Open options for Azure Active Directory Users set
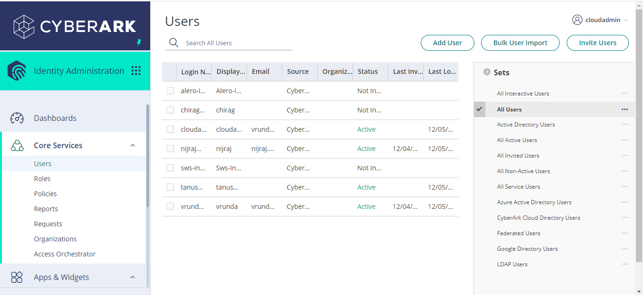The width and height of the screenshot is (643, 295). [625, 202]
